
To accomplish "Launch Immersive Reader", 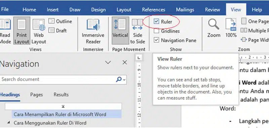I will (x=93, y=31).
